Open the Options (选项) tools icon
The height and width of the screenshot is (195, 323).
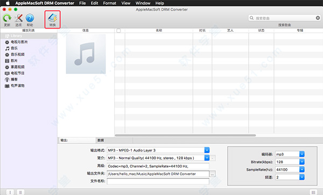(x=18, y=18)
